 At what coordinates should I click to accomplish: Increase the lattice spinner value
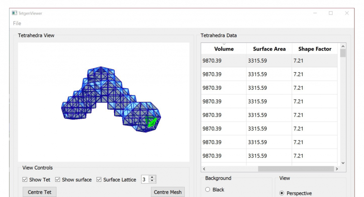tap(152, 177)
